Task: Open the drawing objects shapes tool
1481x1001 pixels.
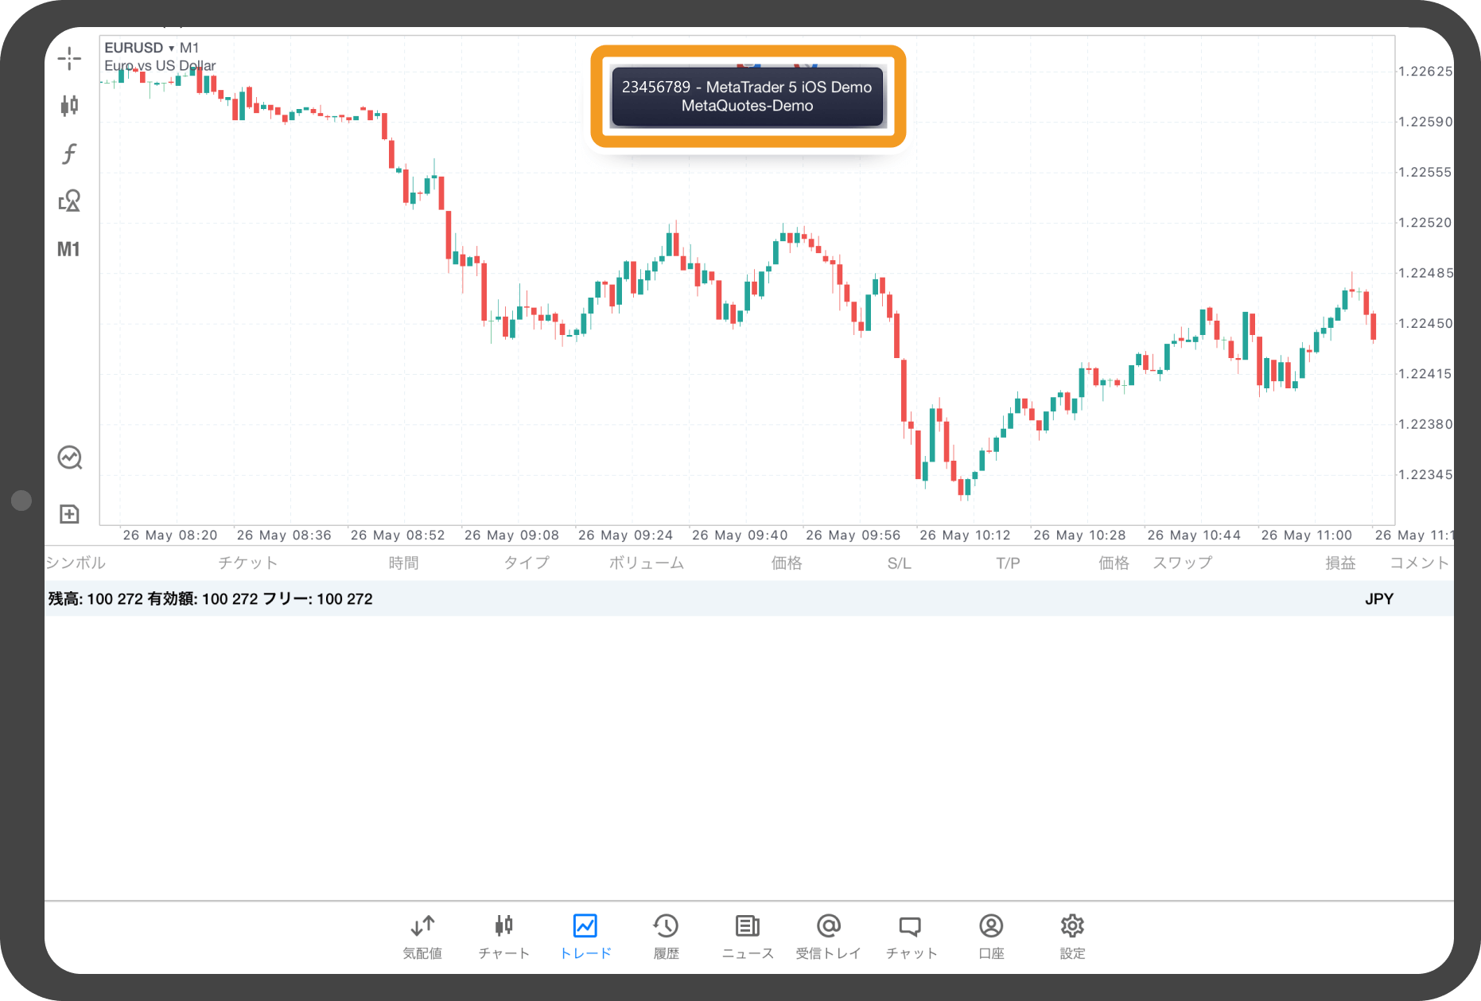Action: (x=69, y=201)
